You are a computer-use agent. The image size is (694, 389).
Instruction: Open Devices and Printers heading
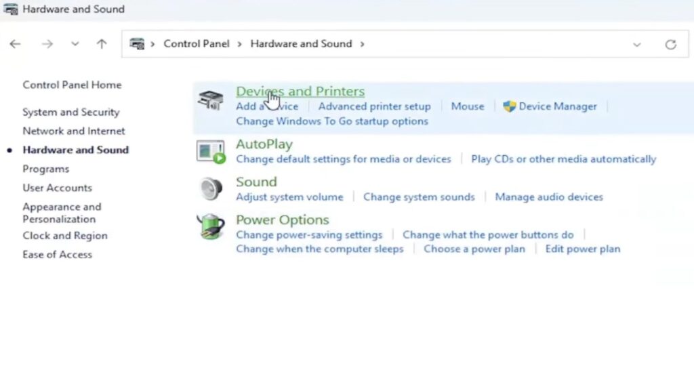coord(300,91)
